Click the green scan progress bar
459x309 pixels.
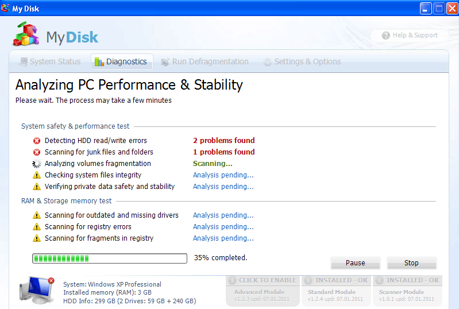pyautogui.click(x=110, y=258)
